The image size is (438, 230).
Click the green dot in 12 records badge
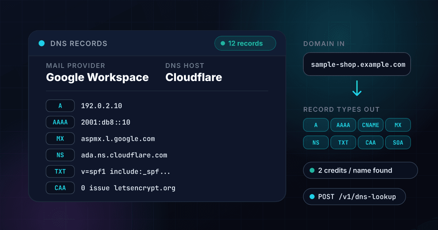pyautogui.click(x=223, y=43)
